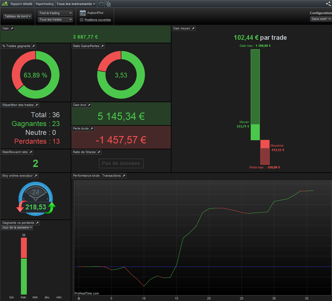Click the 218,53 gauge value
The width and height of the screenshot is (332, 301).
coord(36,207)
